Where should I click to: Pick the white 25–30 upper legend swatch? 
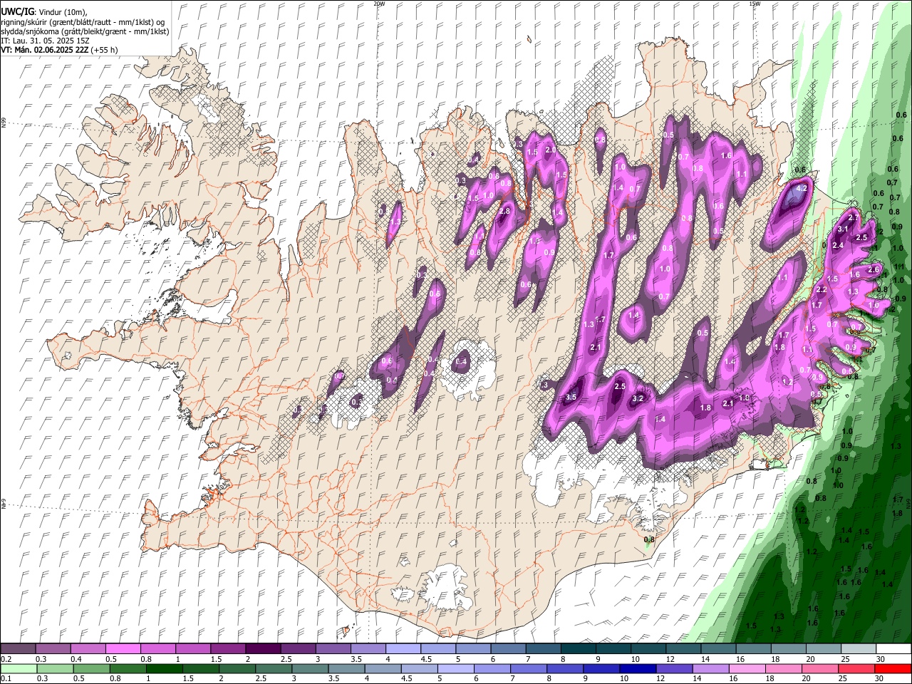pos(859,649)
